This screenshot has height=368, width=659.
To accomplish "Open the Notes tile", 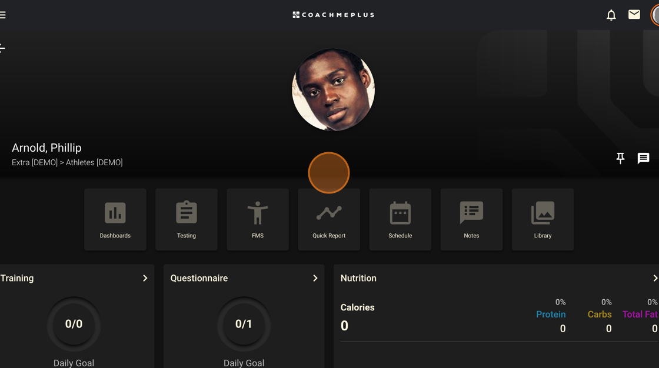I will pyautogui.click(x=471, y=219).
